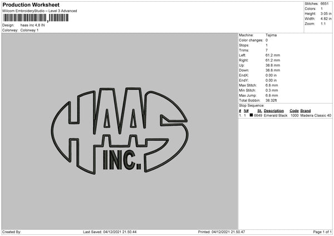Click the Width value 4.82 in
Screen dimensions: 334x236
pyautogui.click(x=326, y=19)
